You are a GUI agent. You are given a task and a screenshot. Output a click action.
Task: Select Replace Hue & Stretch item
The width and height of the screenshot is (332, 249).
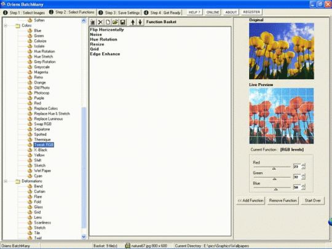[x=52, y=114]
